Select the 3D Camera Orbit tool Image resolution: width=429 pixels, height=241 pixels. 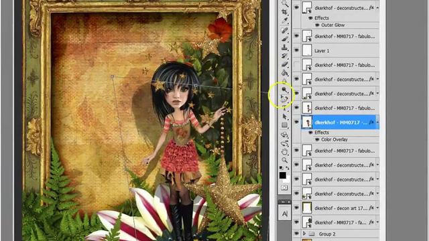[x=284, y=143]
